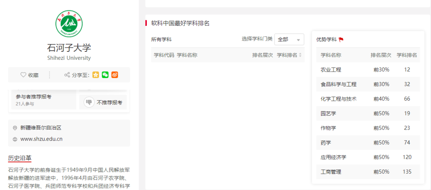Click 排名层次 header in 所有学科 table

(263, 55)
